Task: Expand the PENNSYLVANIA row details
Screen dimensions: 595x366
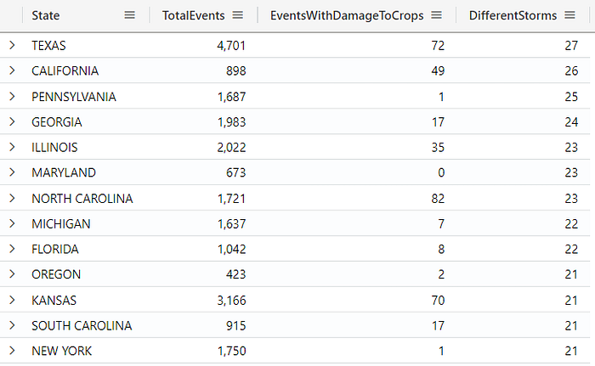Action: [x=12, y=96]
